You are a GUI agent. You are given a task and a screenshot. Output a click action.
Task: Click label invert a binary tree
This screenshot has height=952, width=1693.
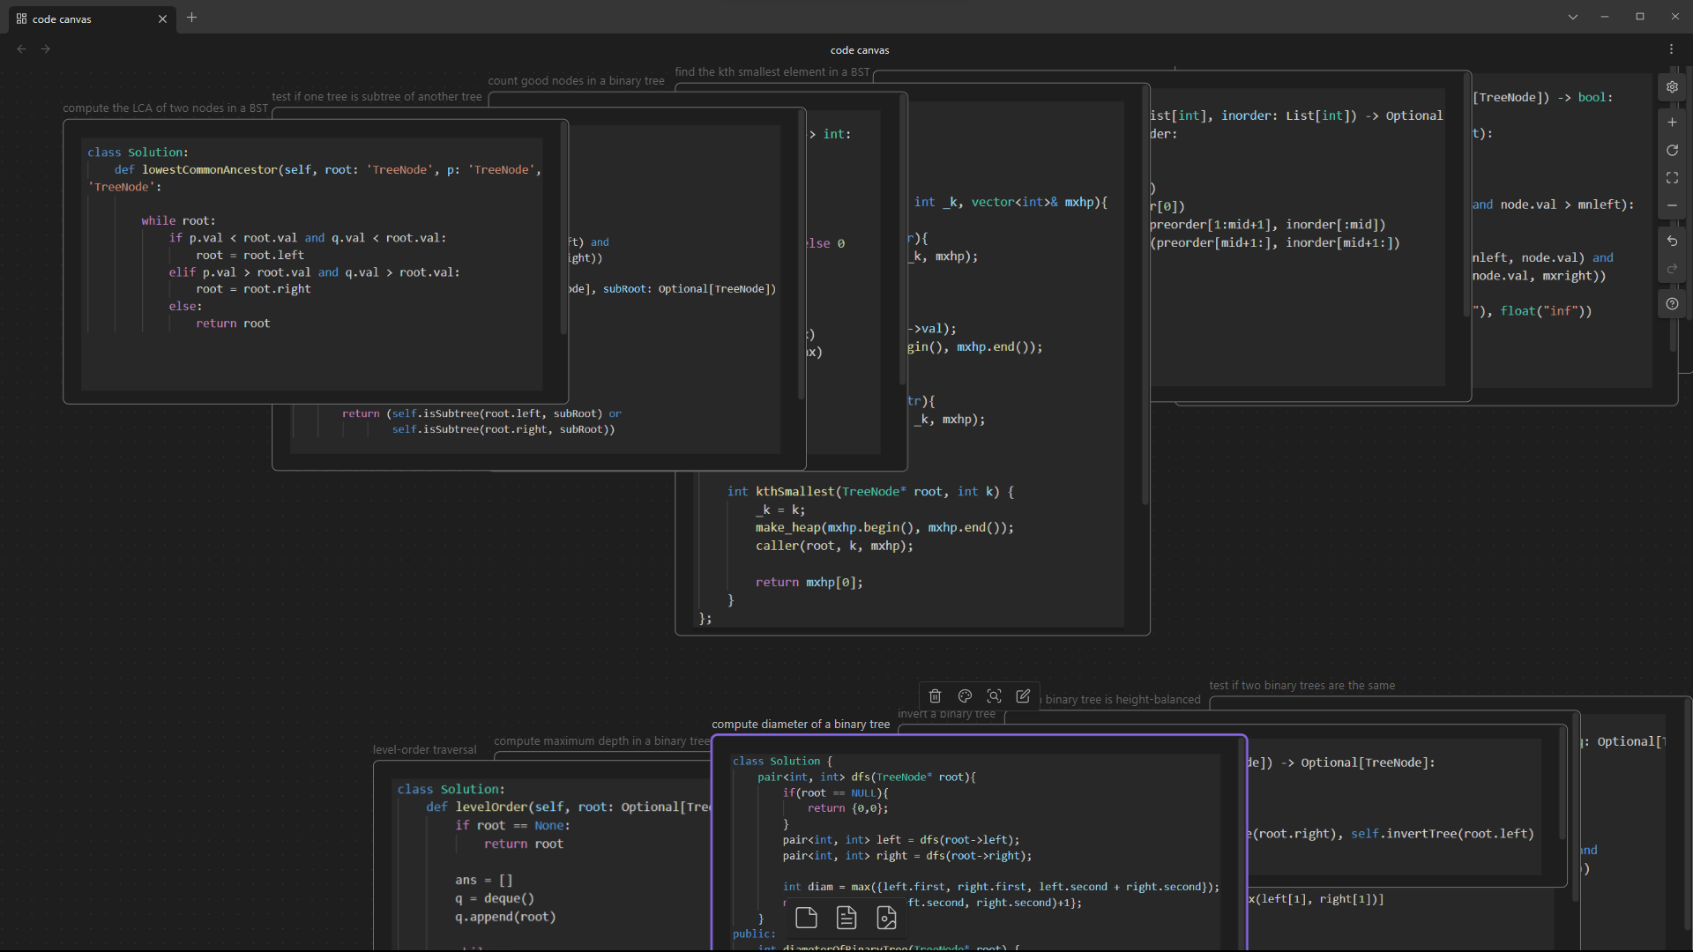946,714
